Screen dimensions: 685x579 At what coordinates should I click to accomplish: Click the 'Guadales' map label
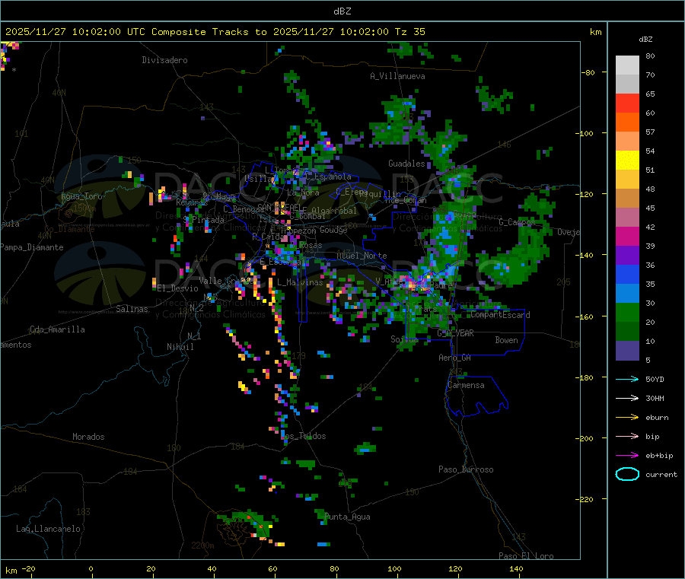406,164
